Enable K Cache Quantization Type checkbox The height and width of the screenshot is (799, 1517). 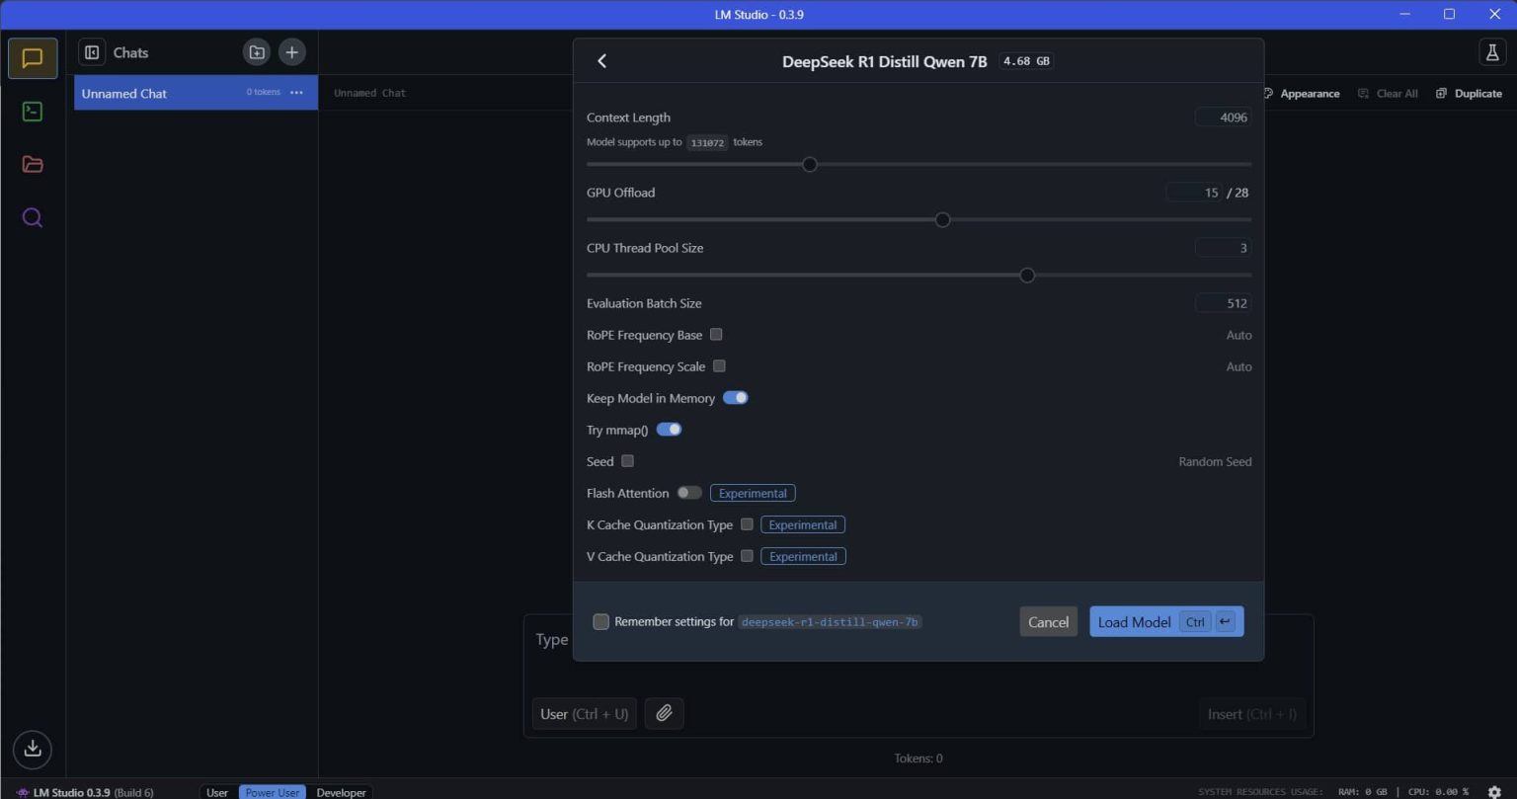coord(747,524)
